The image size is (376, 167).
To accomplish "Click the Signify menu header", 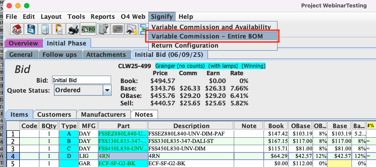I will point(162,17).
